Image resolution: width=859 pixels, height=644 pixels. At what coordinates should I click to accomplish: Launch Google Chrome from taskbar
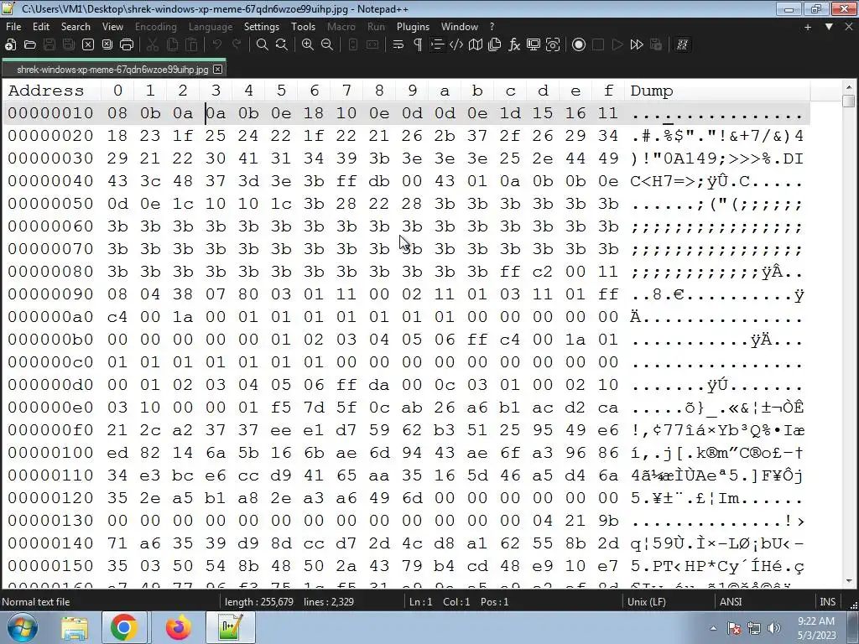pyautogui.click(x=124, y=628)
